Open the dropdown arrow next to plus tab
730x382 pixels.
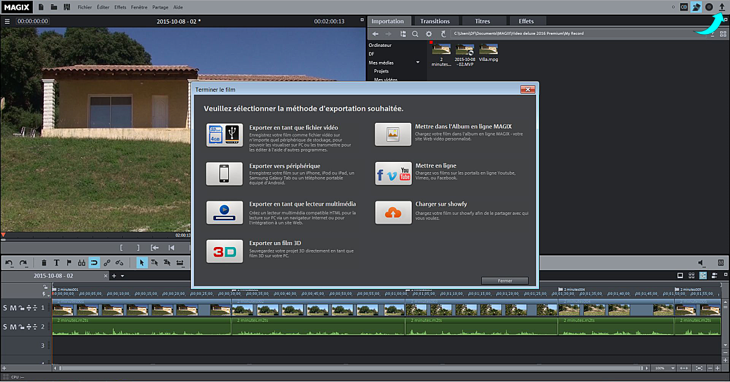[x=122, y=276]
